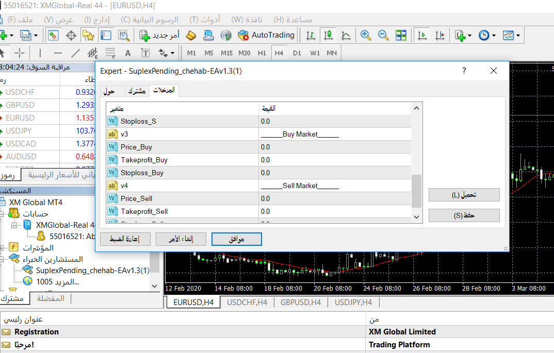Select SuplexPending_chehab-EAv1.3(1) in Navigator tree

[92, 271]
